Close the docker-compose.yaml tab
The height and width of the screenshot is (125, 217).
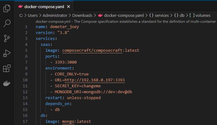(69, 7)
